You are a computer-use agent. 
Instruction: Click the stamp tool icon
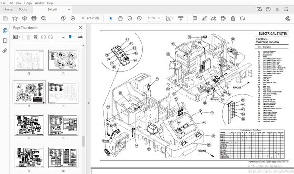223,18
